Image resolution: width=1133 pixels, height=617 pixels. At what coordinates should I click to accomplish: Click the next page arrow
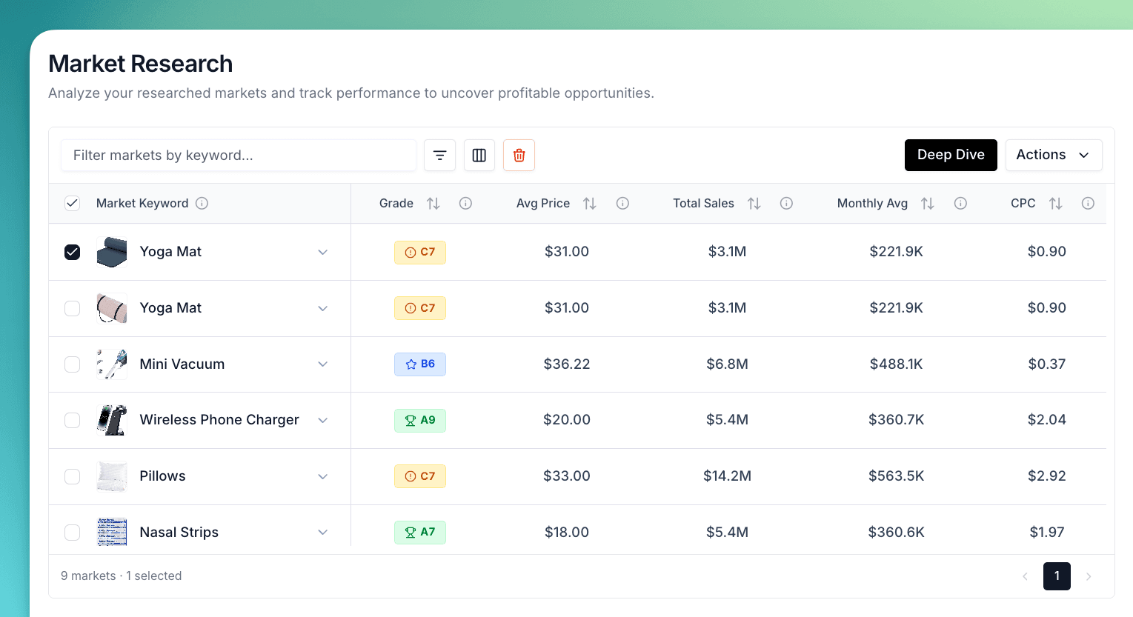coord(1089,576)
